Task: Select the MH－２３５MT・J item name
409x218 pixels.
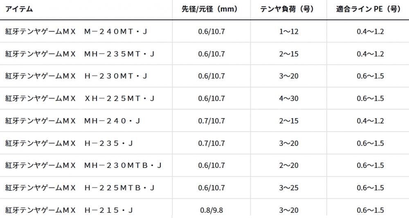Action: (x=80, y=54)
